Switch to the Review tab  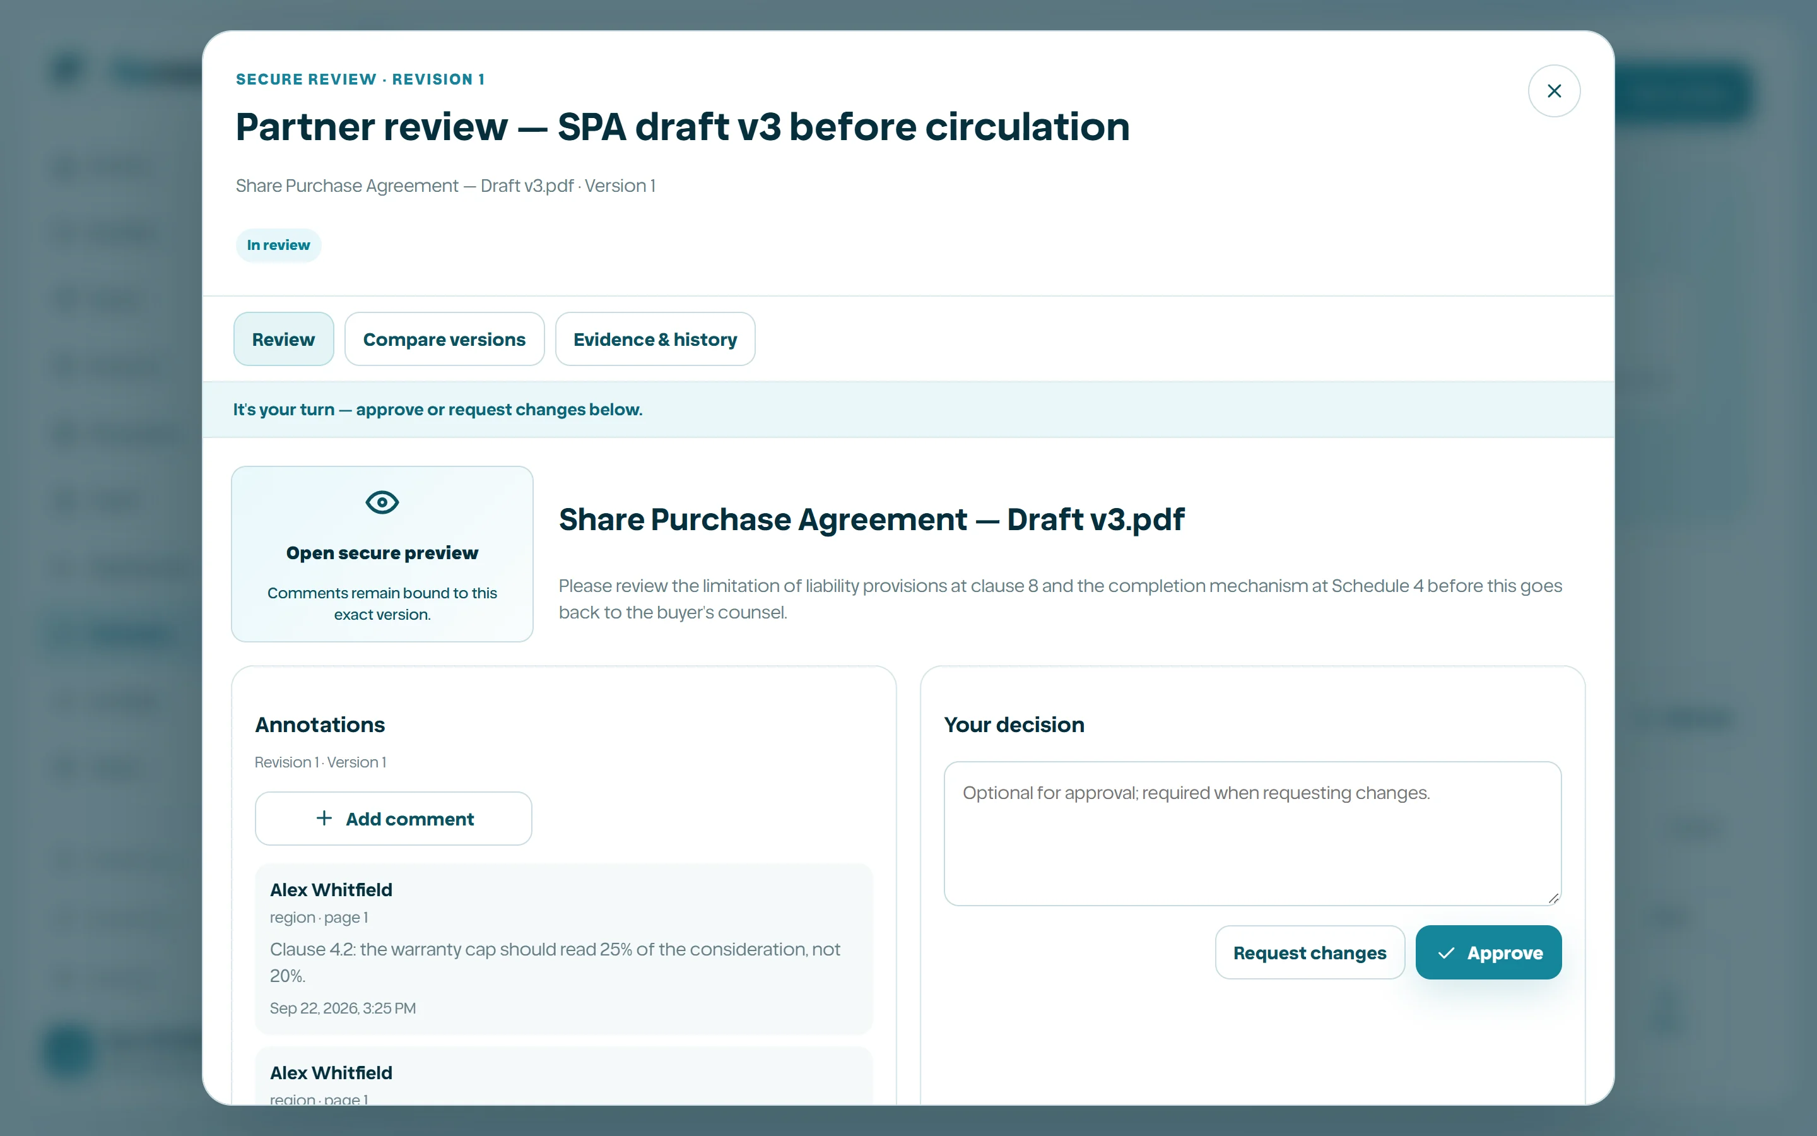[283, 339]
